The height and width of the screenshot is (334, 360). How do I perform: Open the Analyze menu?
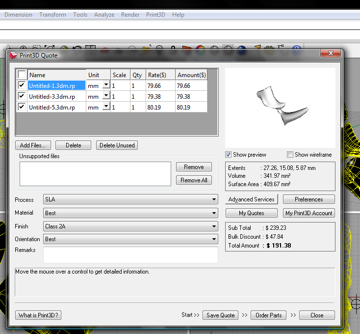104,15
